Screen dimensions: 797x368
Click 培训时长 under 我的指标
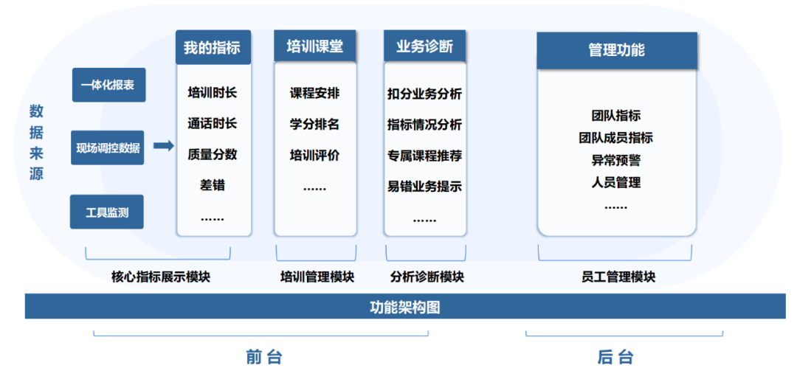[213, 93]
